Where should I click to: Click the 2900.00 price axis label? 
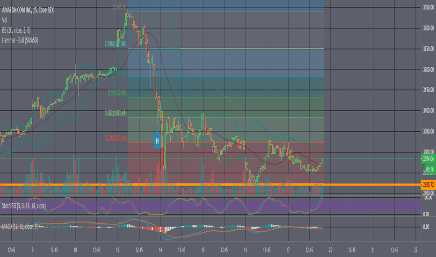pyautogui.click(x=429, y=193)
